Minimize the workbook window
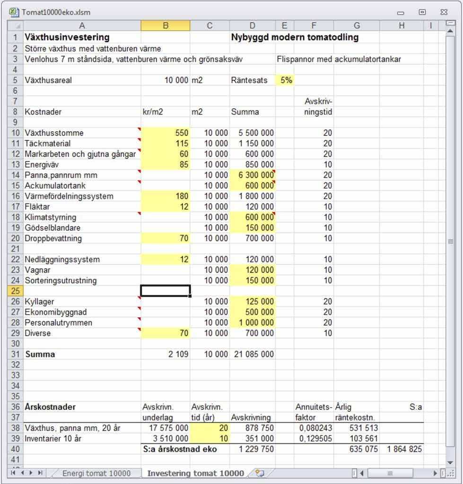The width and height of the screenshot is (463, 484). 401,13
